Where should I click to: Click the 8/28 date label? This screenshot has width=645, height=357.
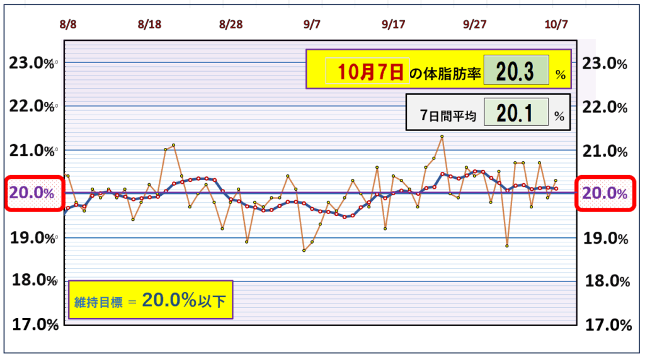pyautogui.click(x=231, y=25)
